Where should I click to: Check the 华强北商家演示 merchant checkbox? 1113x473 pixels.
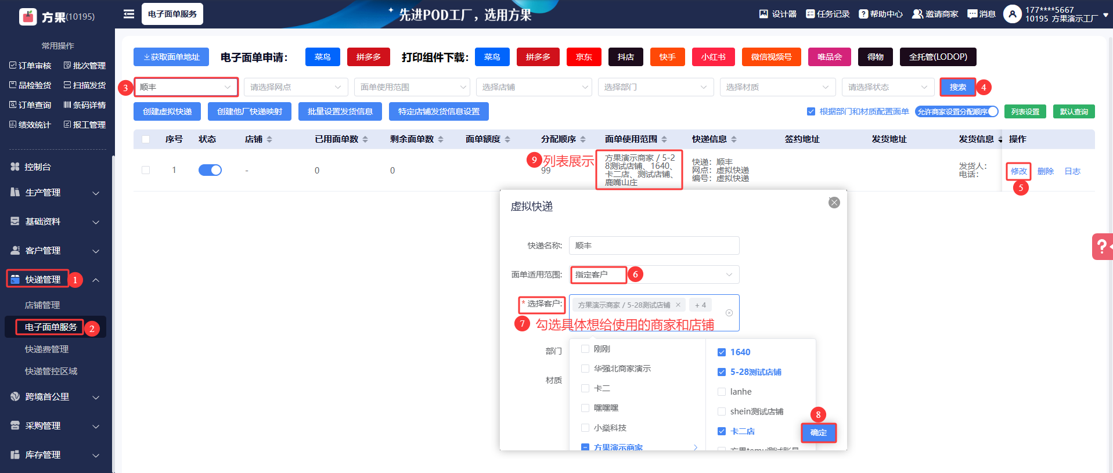[585, 369]
